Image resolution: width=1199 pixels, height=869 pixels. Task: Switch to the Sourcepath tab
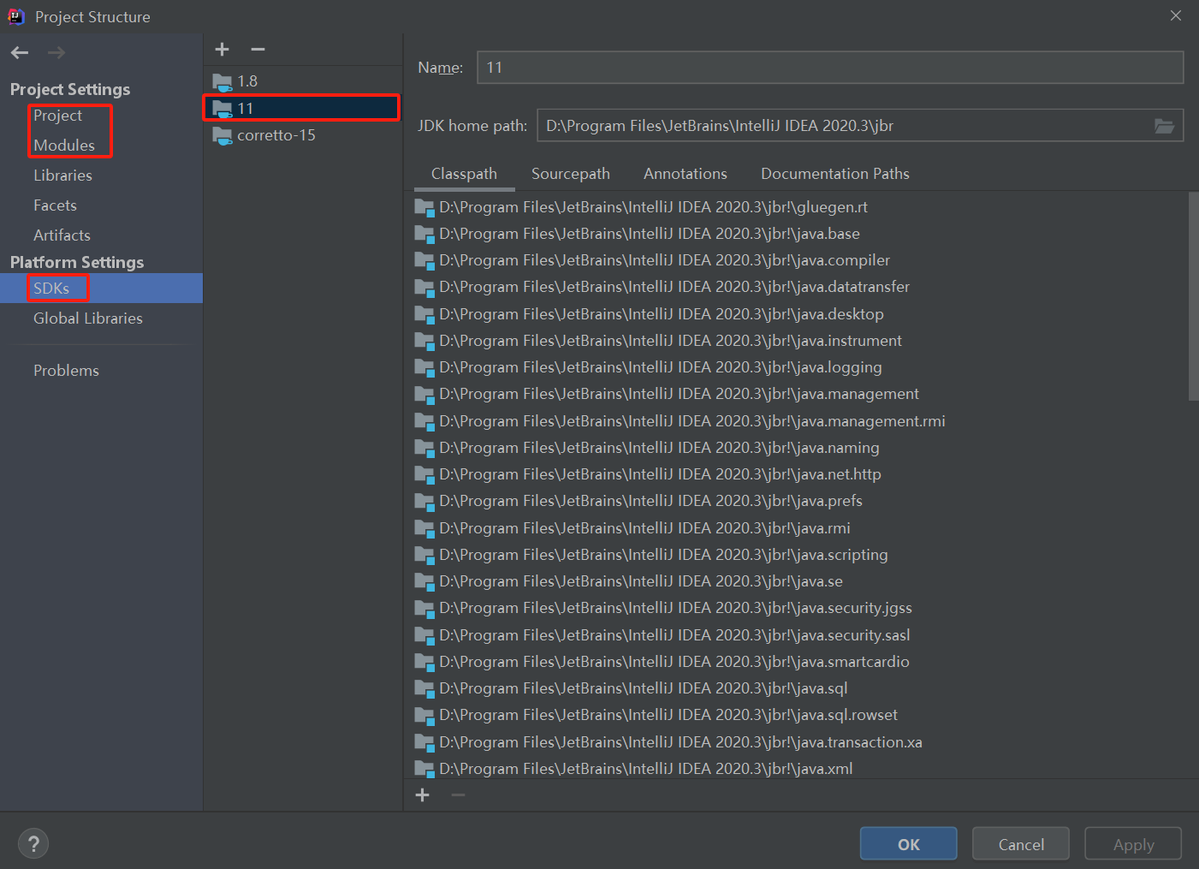pos(571,174)
